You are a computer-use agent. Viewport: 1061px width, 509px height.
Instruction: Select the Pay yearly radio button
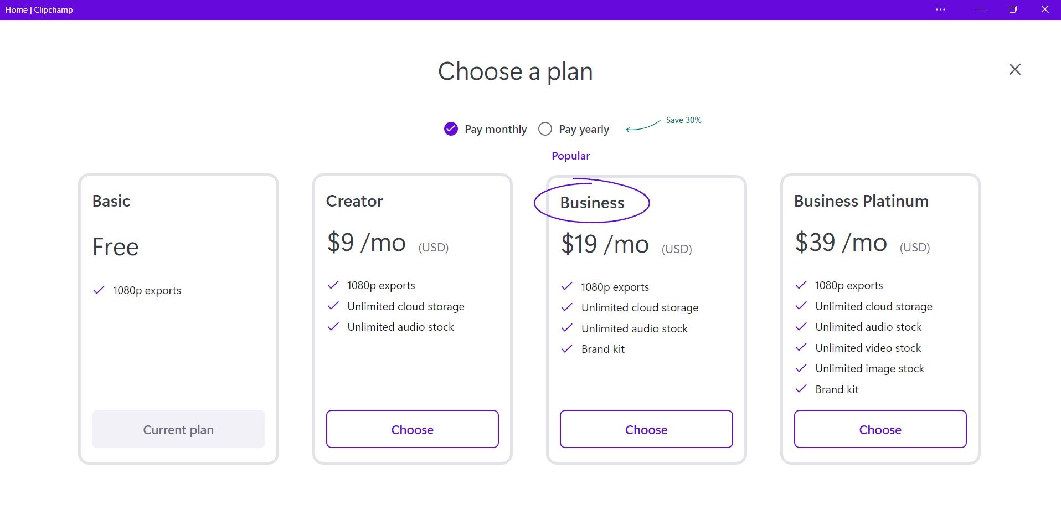click(545, 128)
